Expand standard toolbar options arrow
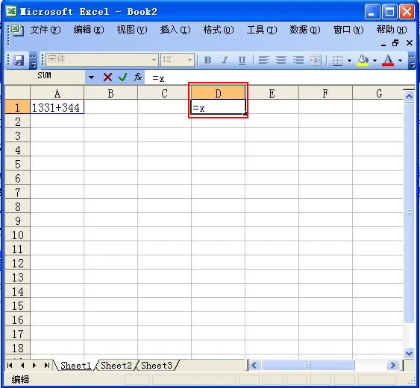The image size is (420, 388). click(34, 61)
